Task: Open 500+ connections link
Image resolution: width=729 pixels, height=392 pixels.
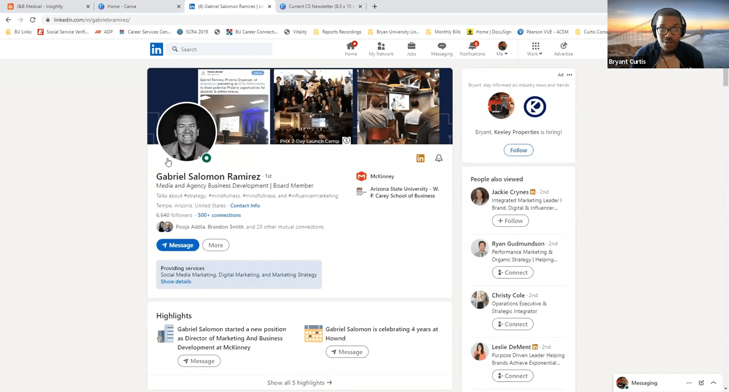Action: 219,215
